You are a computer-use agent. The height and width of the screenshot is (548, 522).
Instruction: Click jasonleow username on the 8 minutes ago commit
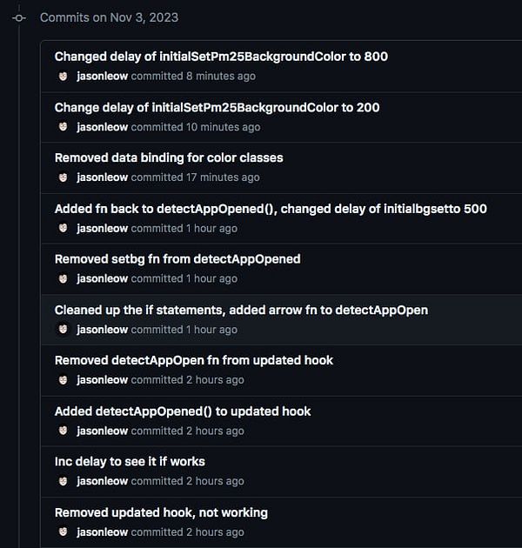tap(102, 77)
